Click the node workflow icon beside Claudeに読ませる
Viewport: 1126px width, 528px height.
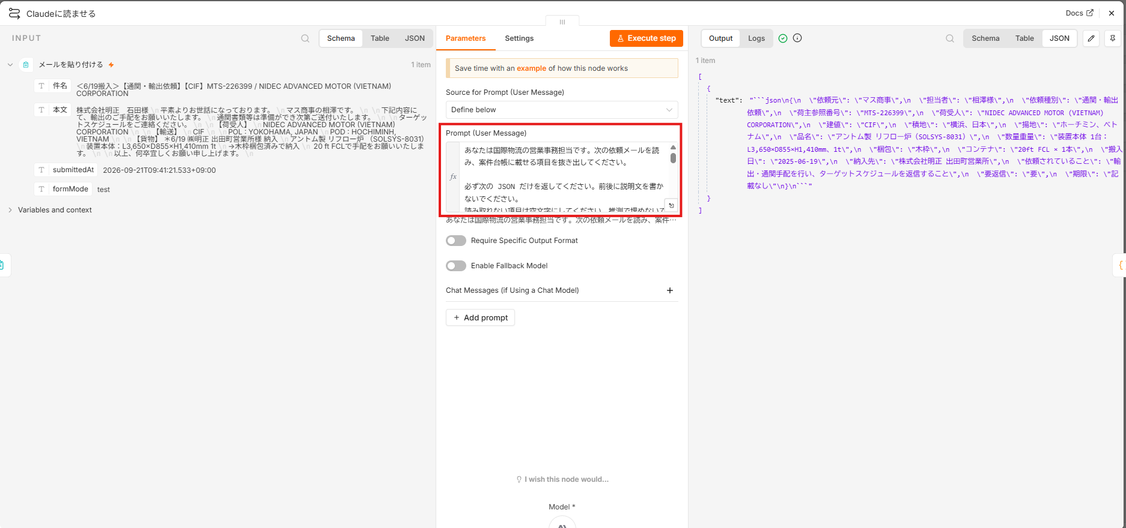click(x=14, y=13)
